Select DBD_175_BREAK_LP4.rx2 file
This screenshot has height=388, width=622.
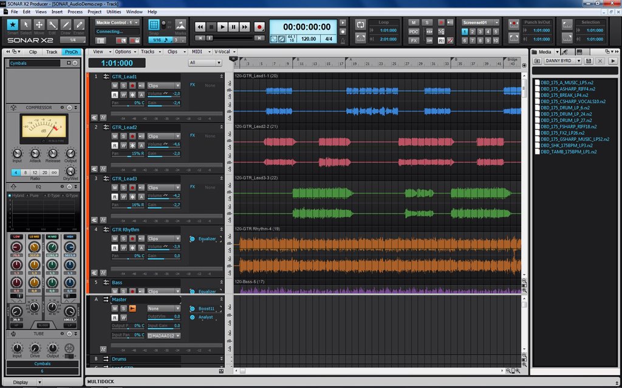coord(564,95)
